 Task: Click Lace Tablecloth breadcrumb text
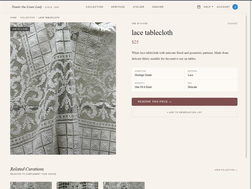point(49,18)
